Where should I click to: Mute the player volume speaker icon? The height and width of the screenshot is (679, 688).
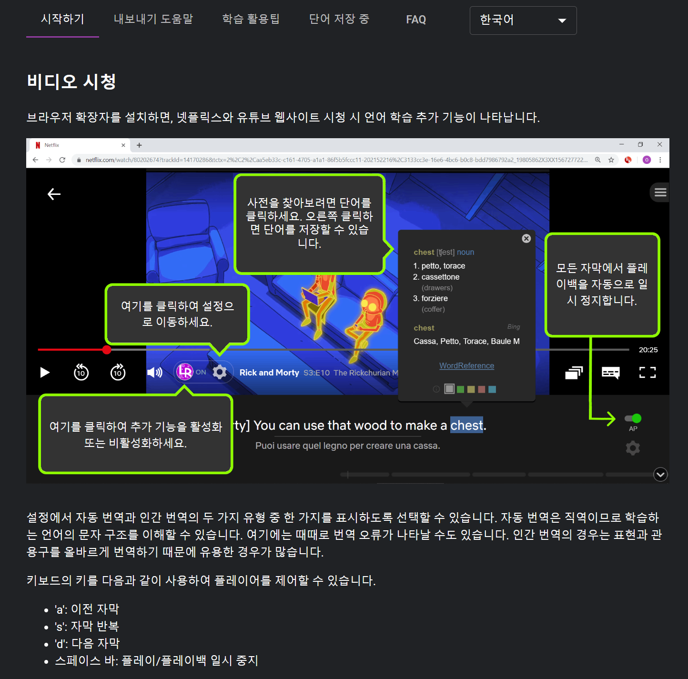point(154,372)
